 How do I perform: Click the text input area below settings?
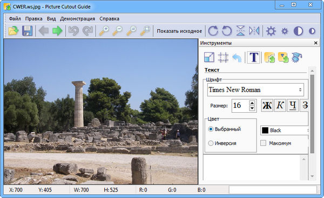tap(252, 167)
